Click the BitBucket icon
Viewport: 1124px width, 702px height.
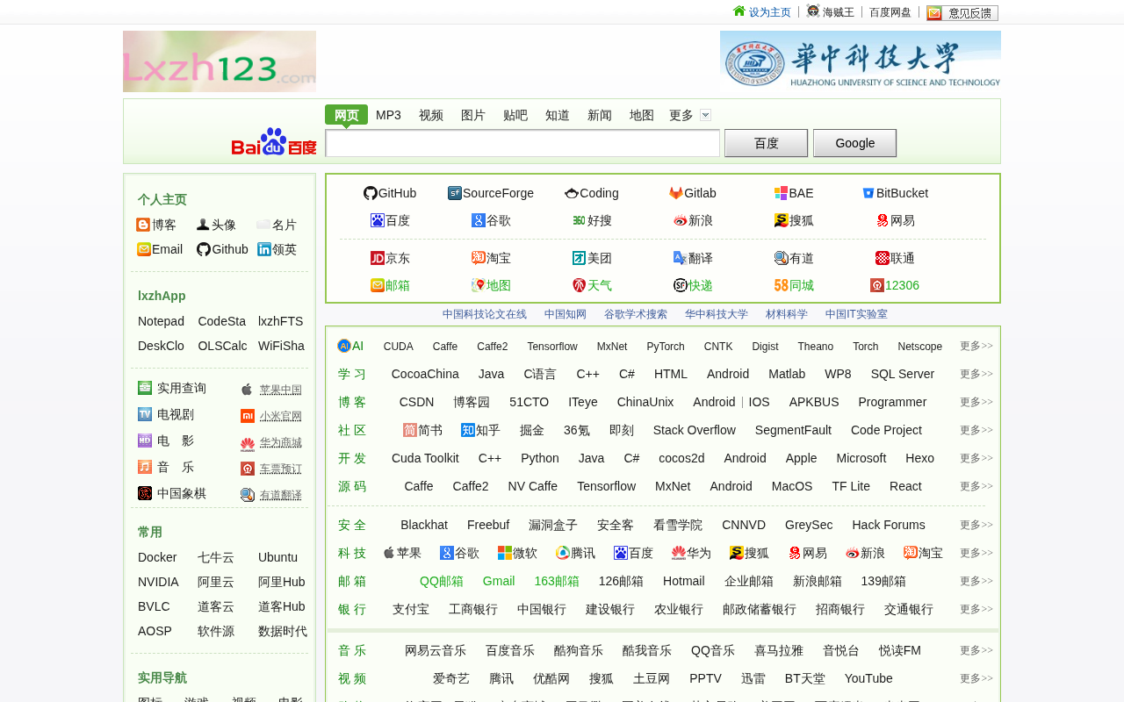[868, 193]
